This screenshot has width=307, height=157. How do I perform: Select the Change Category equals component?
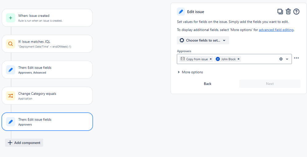click(47, 96)
